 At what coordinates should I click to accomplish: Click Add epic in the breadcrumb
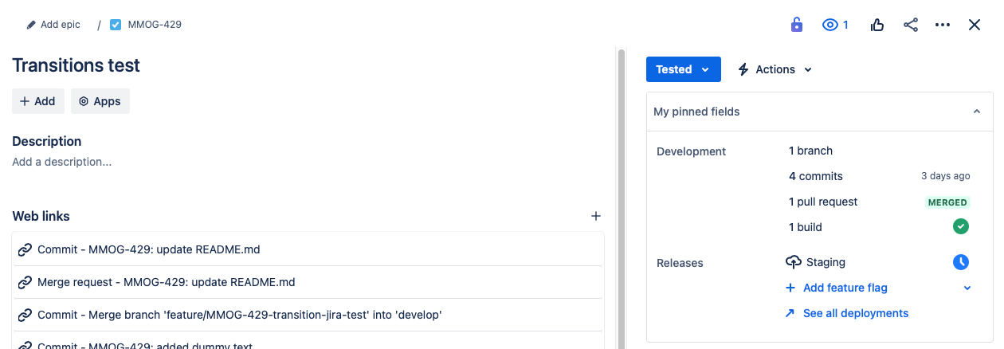tap(53, 25)
